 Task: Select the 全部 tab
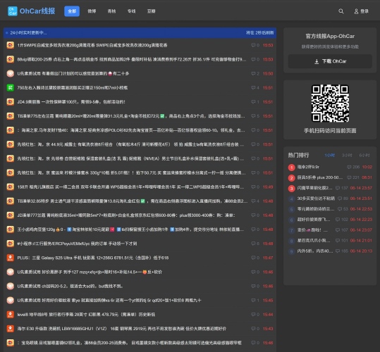[72, 11]
